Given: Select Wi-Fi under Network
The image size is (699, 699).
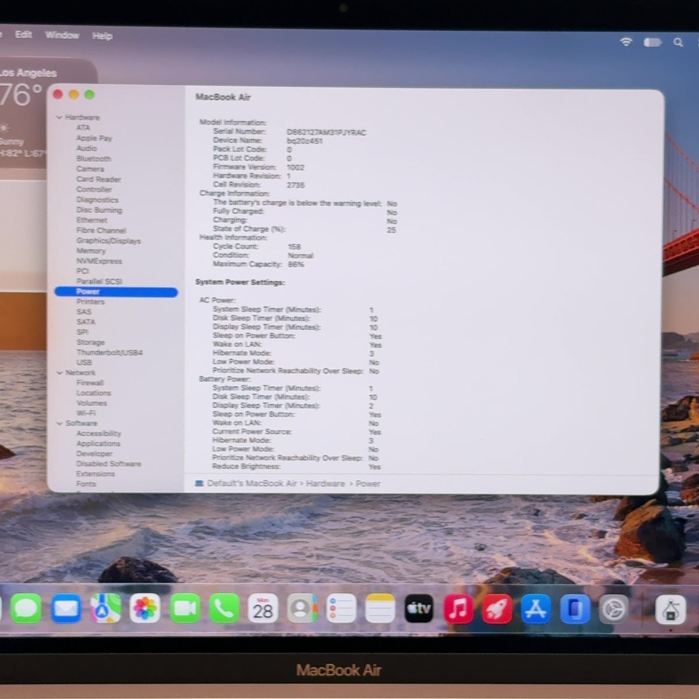Looking at the screenshot, I should click(x=86, y=413).
